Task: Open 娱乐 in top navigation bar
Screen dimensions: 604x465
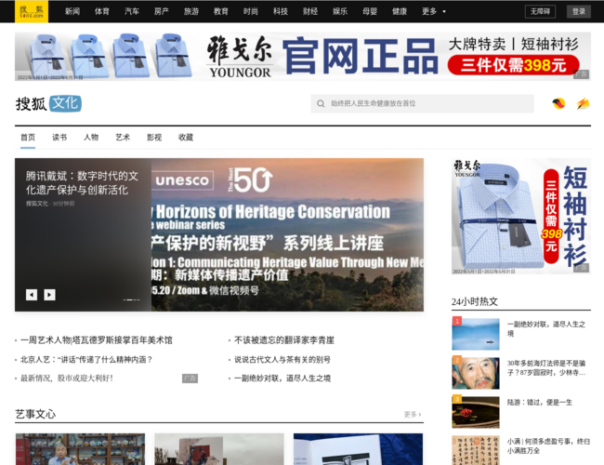Action: [340, 11]
